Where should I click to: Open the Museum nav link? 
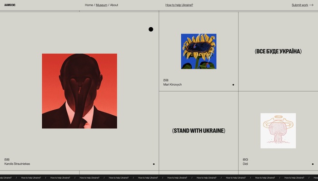[101, 5]
